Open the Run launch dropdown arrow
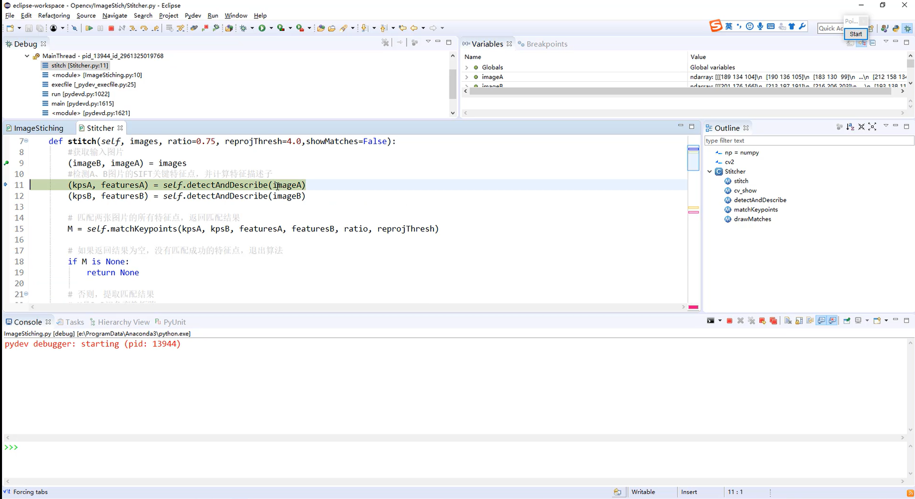915x499 pixels. 271,28
